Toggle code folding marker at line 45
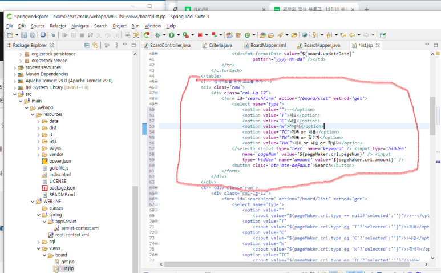441x273 pixels. pyautogui.click(x=156, y=82)
